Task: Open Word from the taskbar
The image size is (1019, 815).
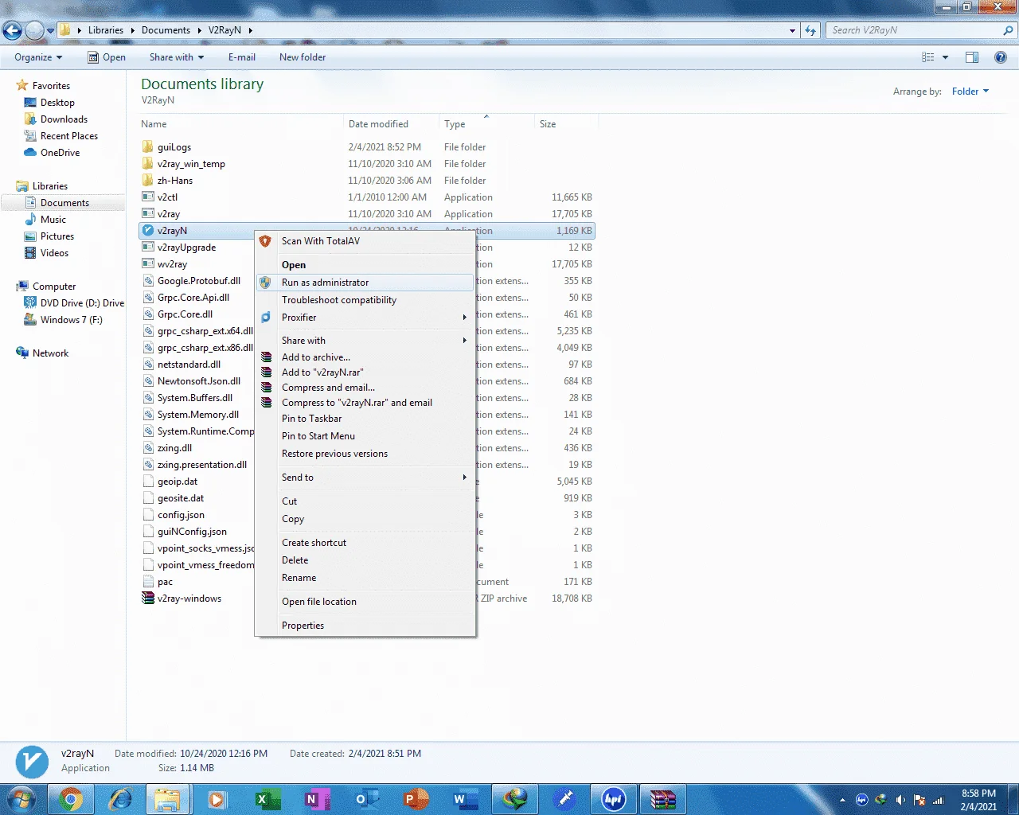Action: tap(464, 799)
